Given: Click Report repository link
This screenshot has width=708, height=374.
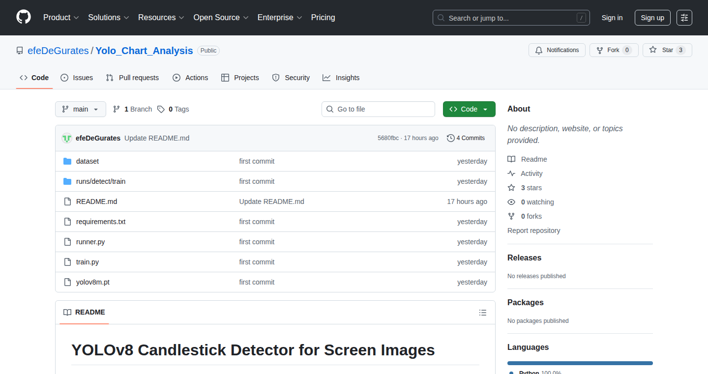Looking at the screenshot, I should (534, 230).
